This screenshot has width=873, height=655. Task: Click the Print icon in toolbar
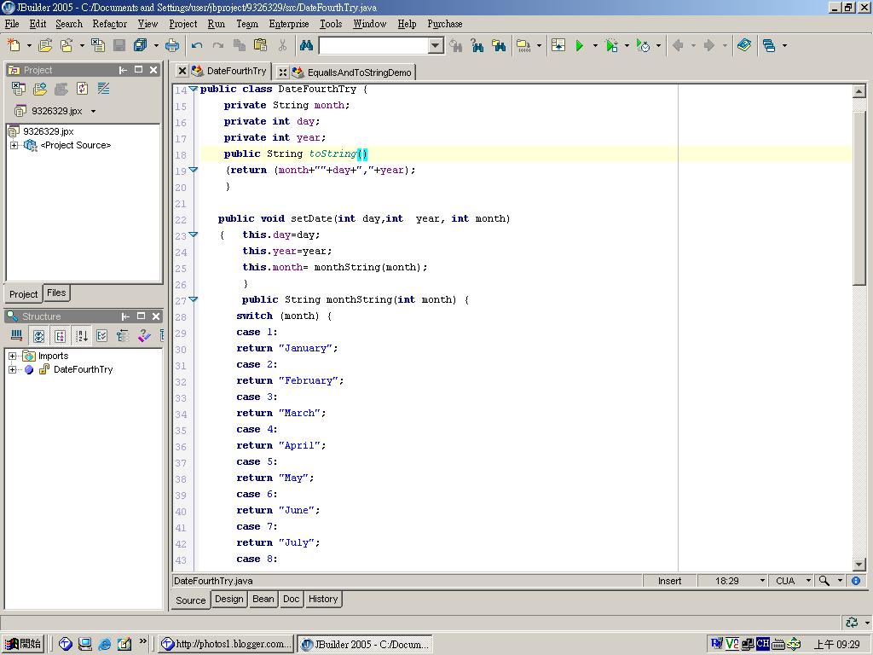pyautogui.click(x=172, y=46)
